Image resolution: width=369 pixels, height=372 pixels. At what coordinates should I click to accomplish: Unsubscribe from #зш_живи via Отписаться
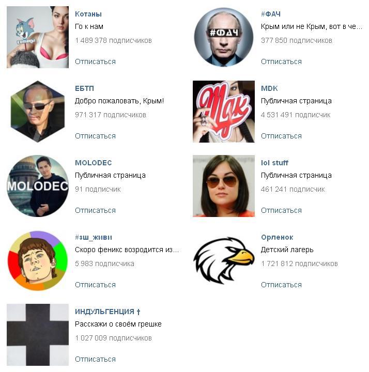tap(96, 285)
